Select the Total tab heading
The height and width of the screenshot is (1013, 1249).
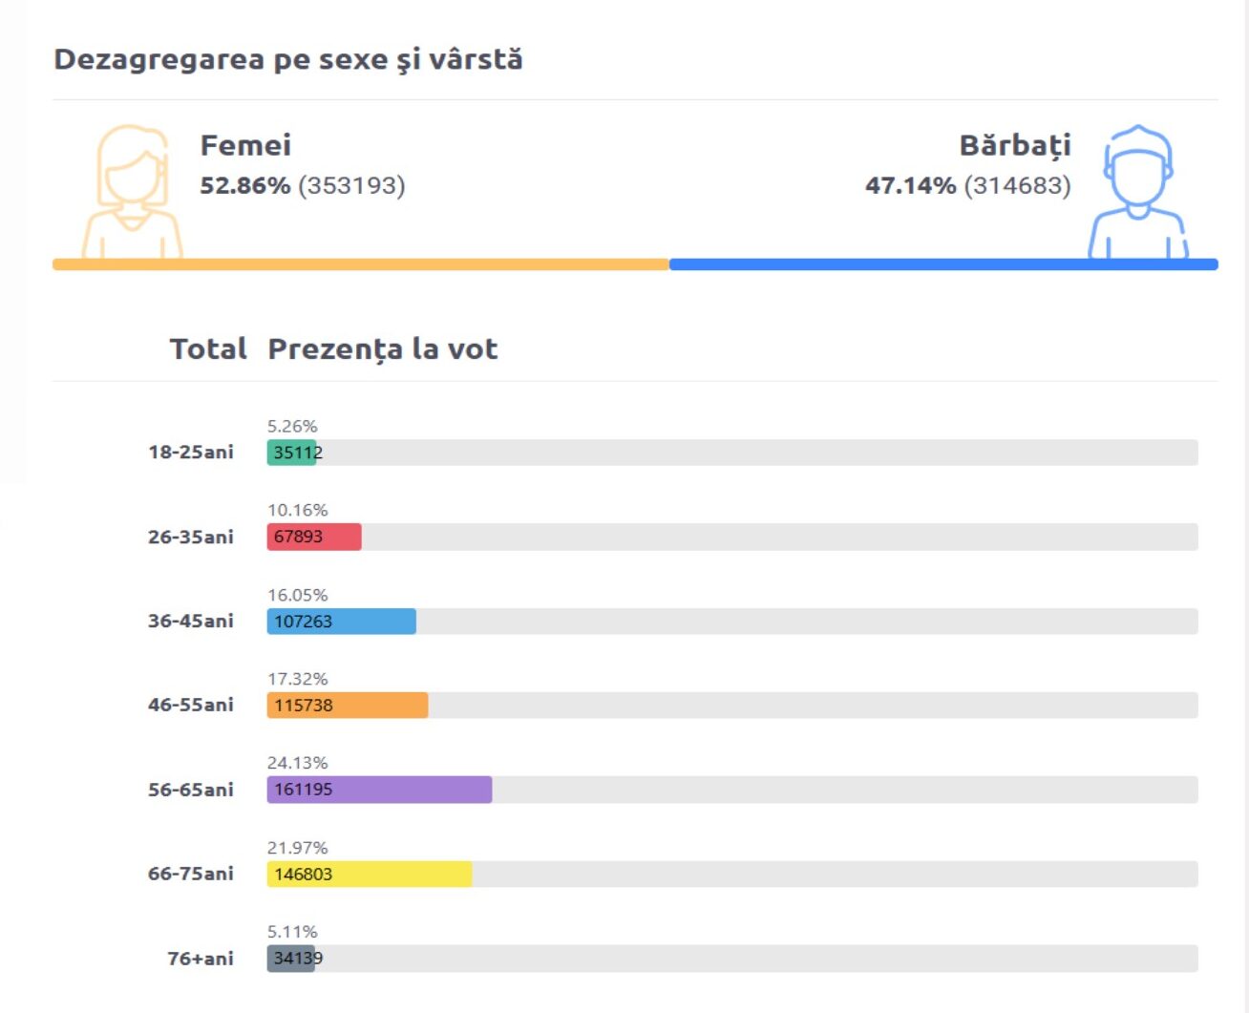coord(208,349)
